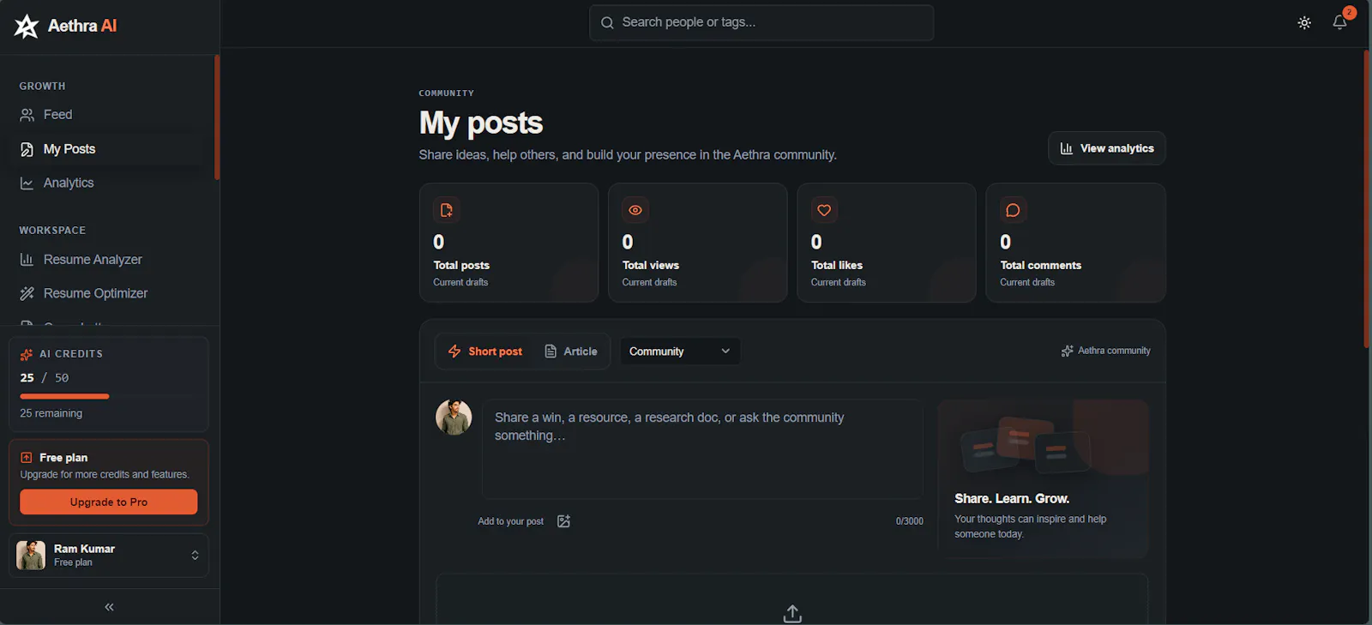Click the Aethra community sparkle icon
1372x625 pixels.
tap(1067, 351)
